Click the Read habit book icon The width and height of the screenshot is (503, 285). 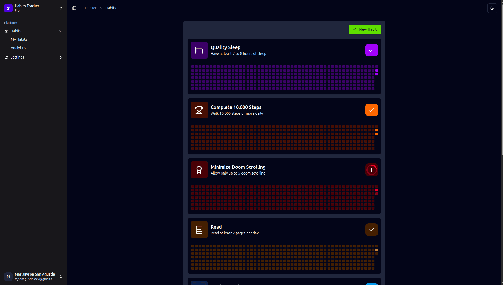pyautogui.click(x=199, y=230)
